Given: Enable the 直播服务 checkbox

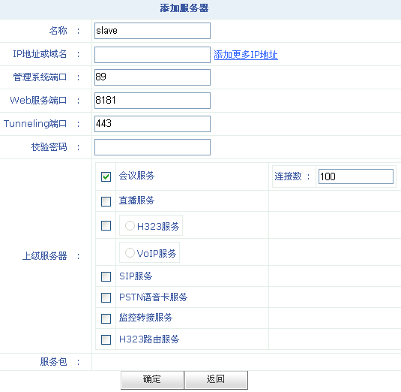Looking at the screenshot, I should click(x=106, y=201).
